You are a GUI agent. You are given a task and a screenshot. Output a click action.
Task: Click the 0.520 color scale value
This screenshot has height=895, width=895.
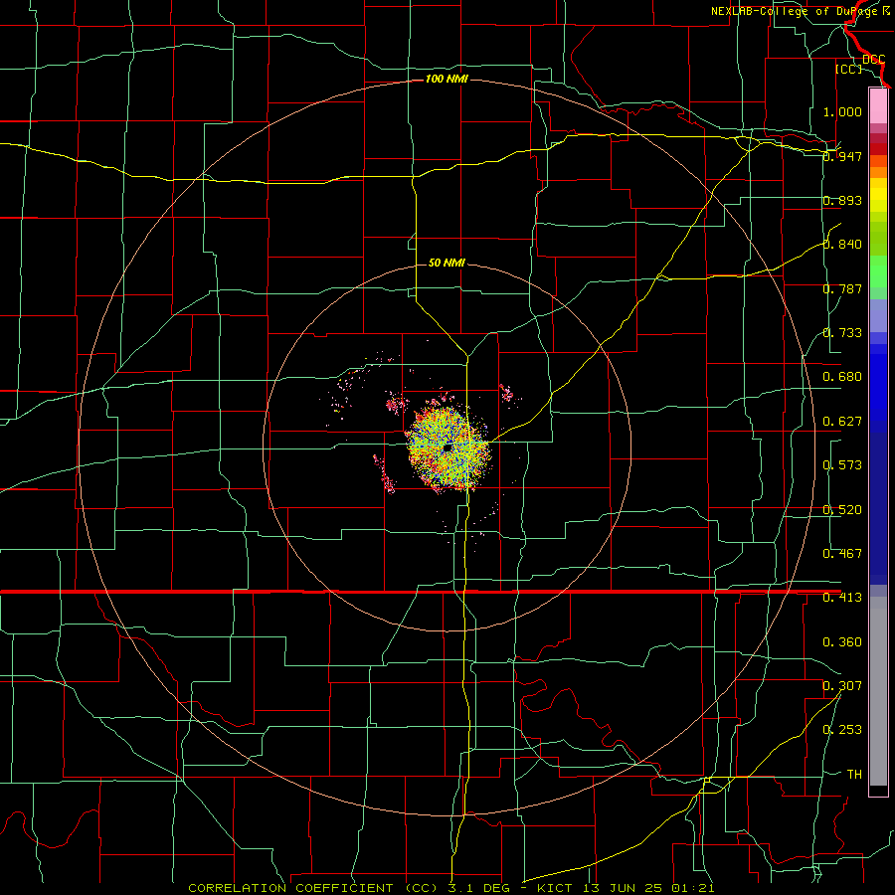(x=842, y=510)
